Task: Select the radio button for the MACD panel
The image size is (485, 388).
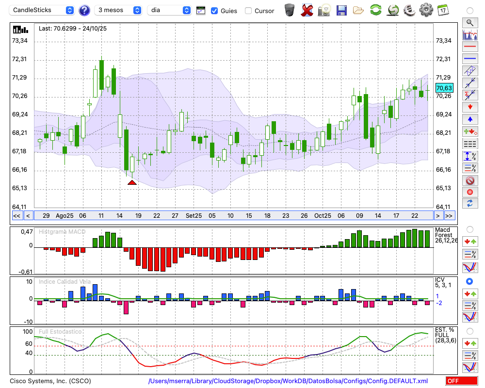Action: (x=470, y=229)
